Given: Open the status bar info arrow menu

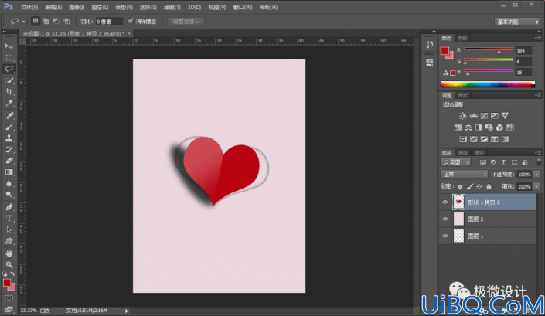Looking at the screenshot, I should [127, 311].
